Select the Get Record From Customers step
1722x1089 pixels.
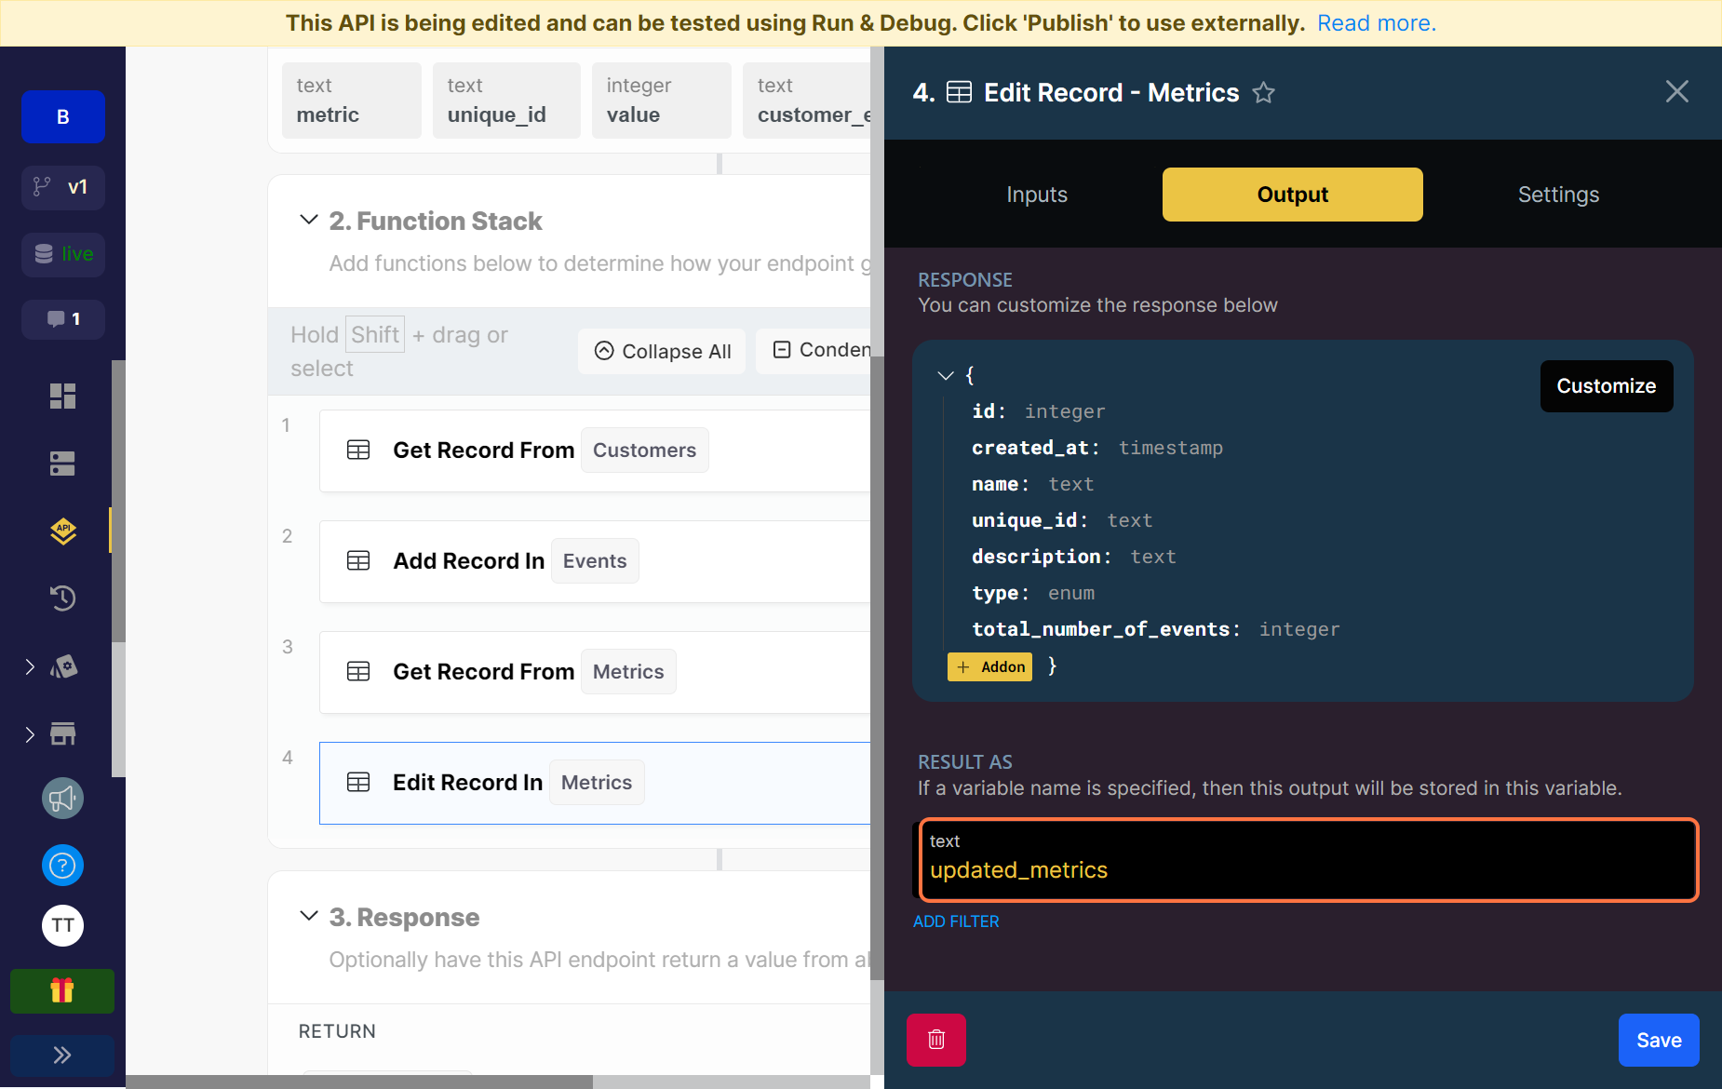coord(594,450)
